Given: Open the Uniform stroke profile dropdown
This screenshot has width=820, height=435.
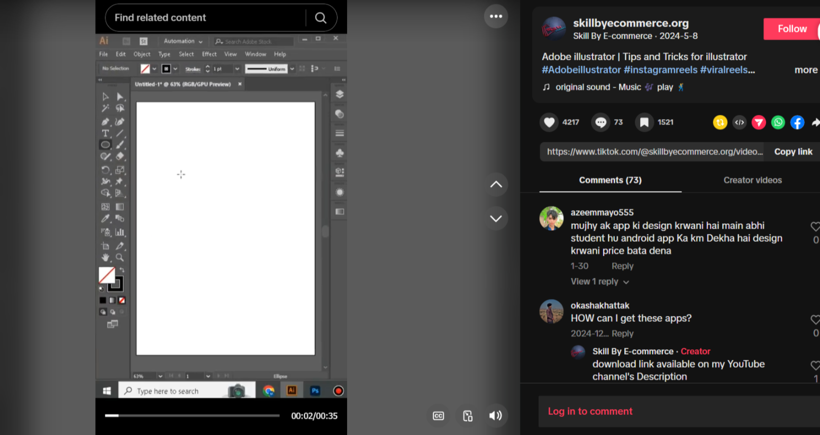Looking at the screenshot, I should click(x=293, y=68).
